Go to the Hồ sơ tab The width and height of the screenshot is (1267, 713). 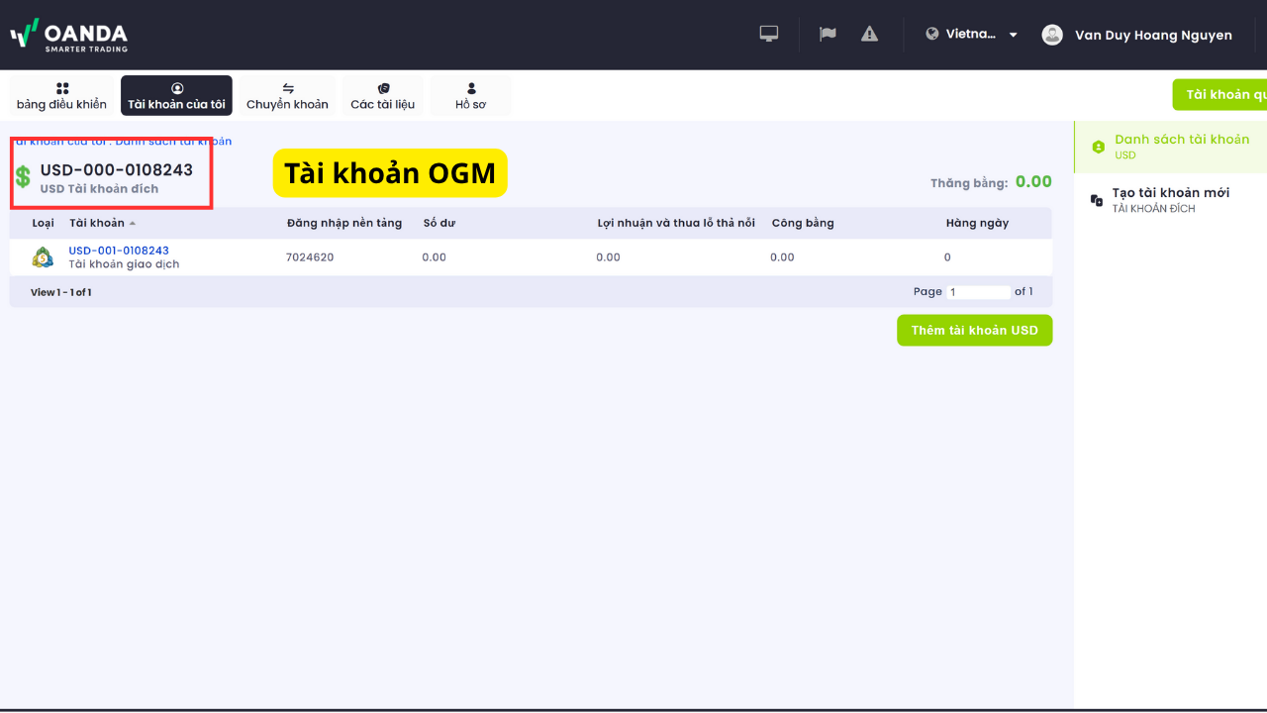(x=470, y=96)
